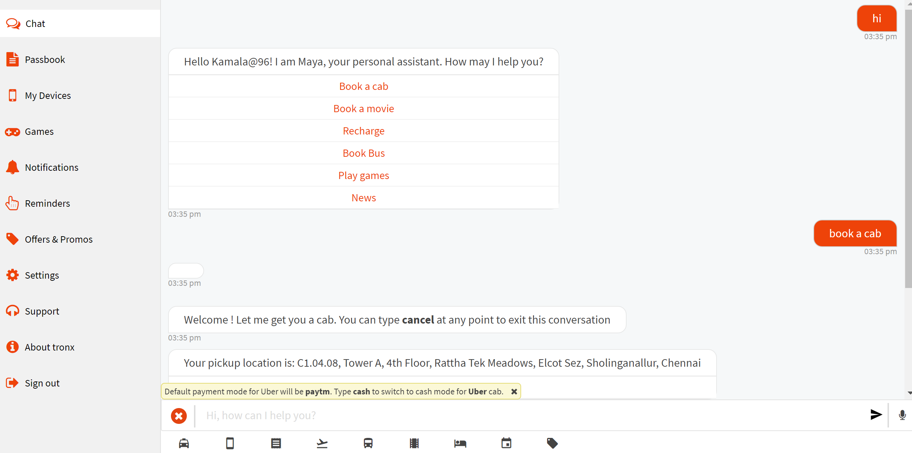Open the News option in Maya's menu
Image resolution: width=912 pixels, height=453 pixels.
click(364, 197)
